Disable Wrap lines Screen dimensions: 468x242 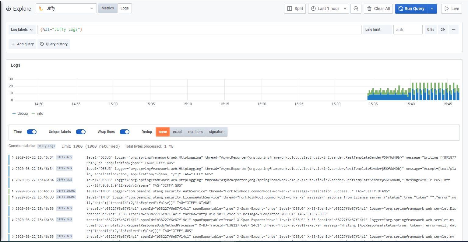125,132
